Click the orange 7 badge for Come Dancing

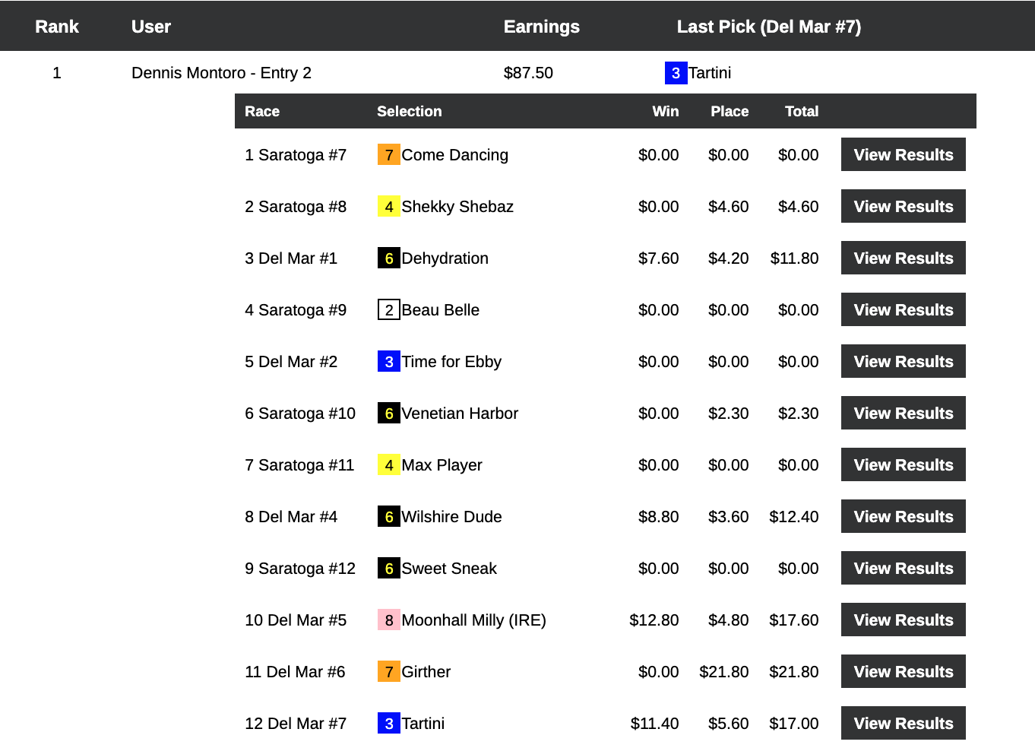click(x=388, y=155)
